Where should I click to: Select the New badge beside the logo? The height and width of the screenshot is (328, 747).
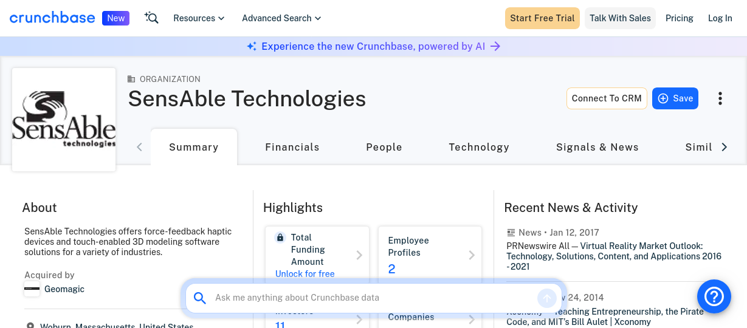coord(115,18)
